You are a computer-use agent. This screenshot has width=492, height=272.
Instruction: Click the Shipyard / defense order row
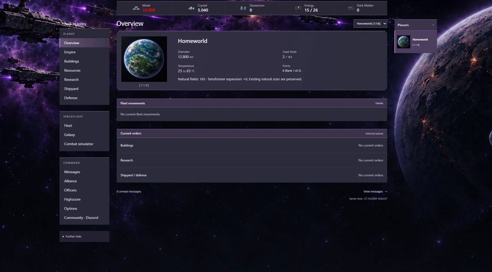coord(252,175)
